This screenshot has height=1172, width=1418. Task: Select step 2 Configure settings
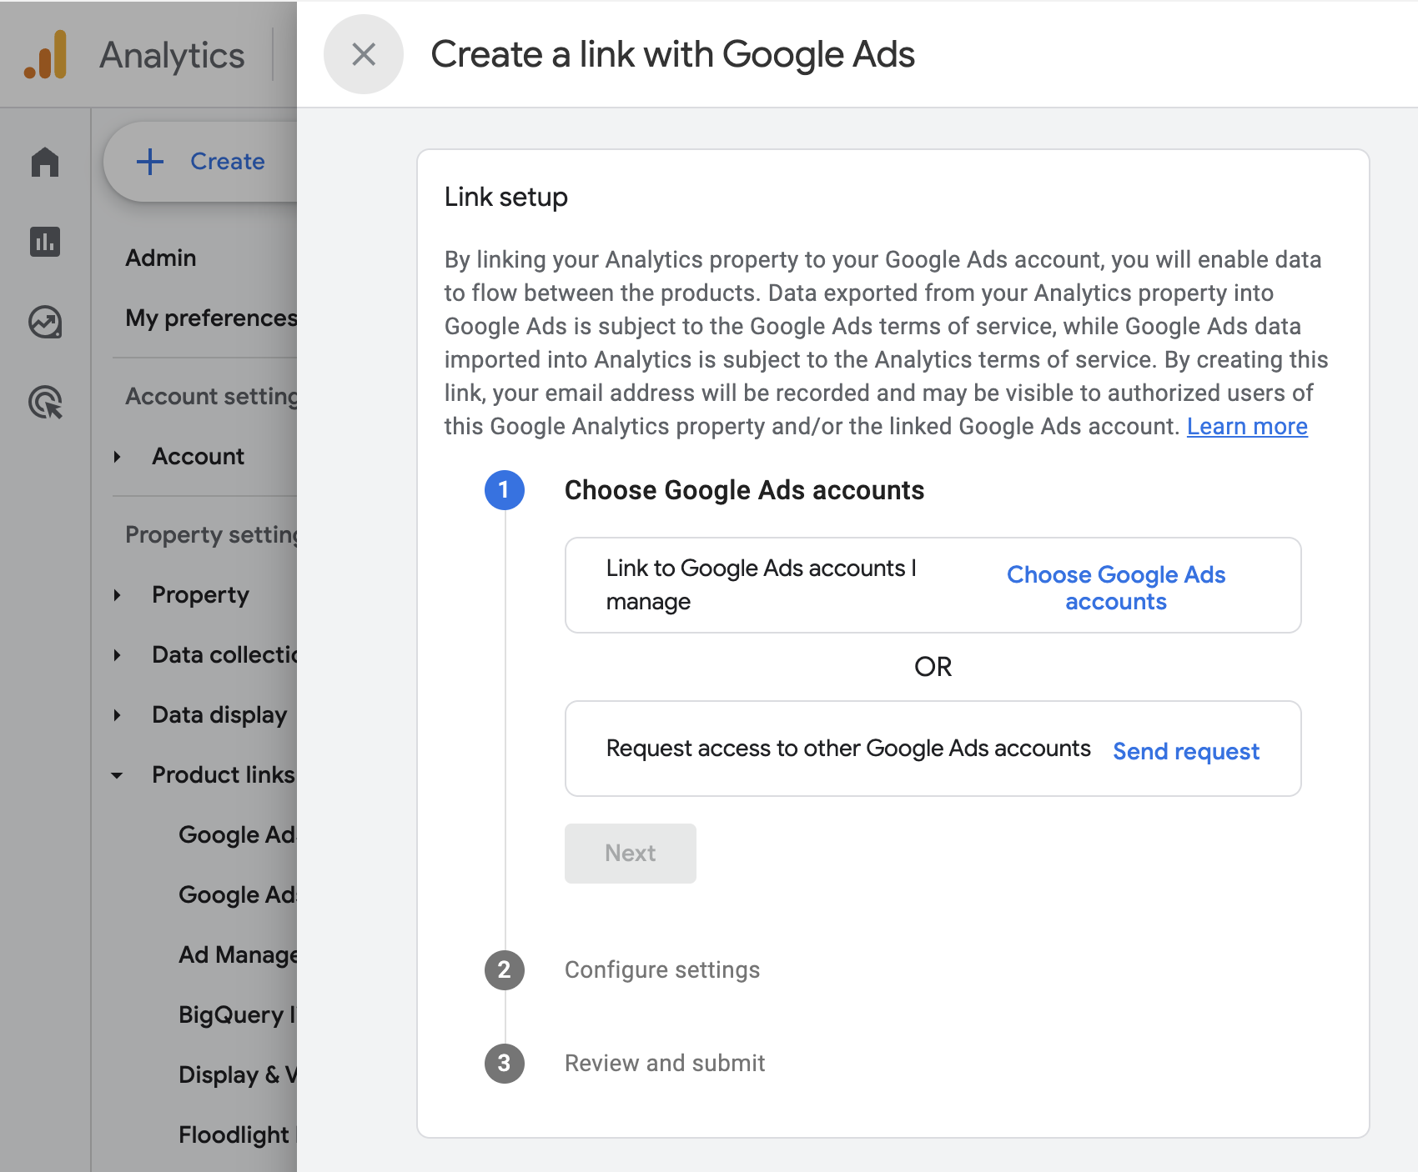tap(662, 969)
